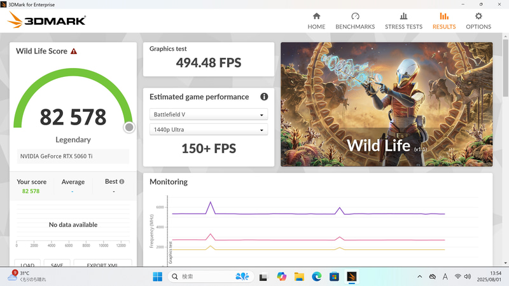Expand the Battlefield V game dropdown

point(209,114)
